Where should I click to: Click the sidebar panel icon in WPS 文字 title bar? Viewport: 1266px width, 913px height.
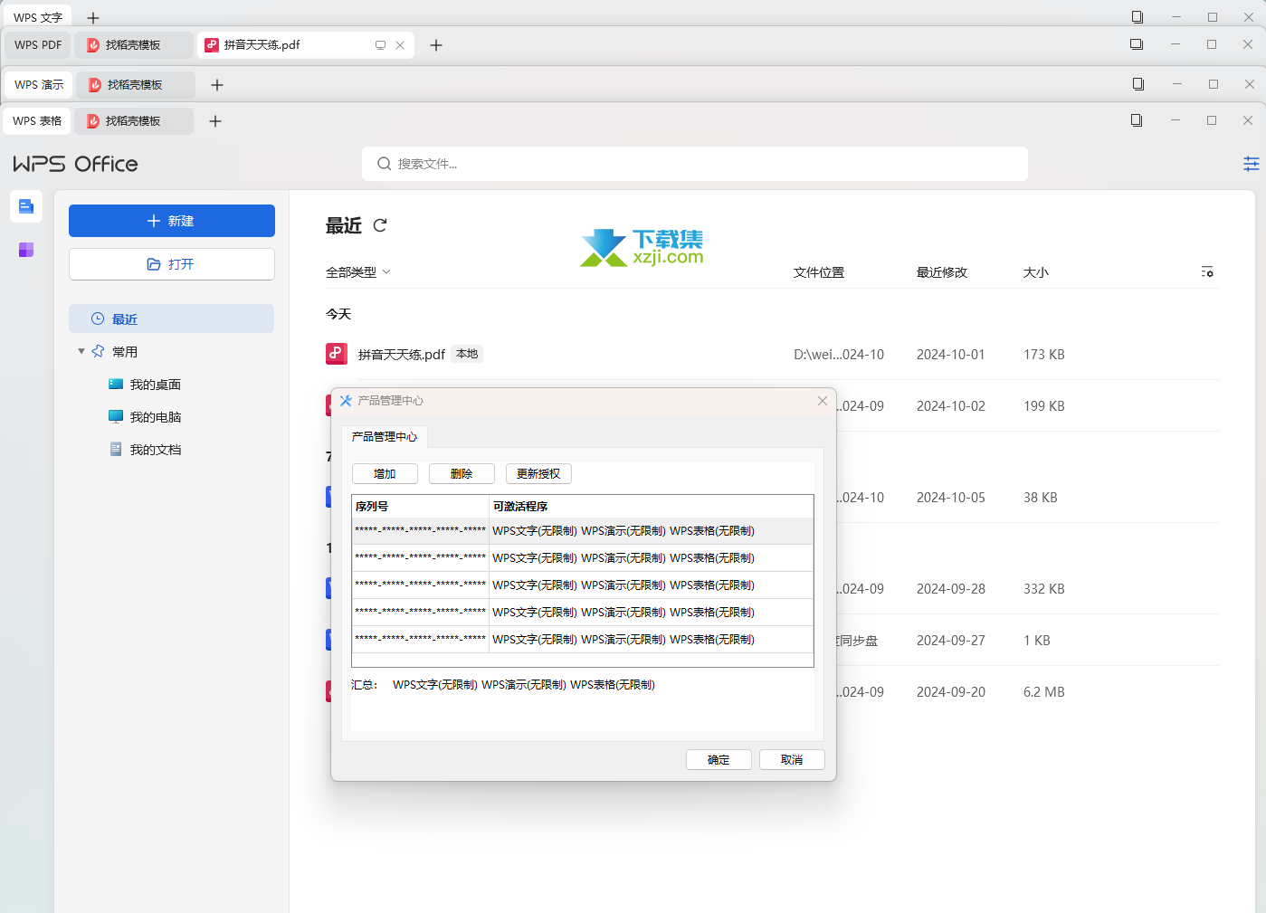(x=1137, y=17)
